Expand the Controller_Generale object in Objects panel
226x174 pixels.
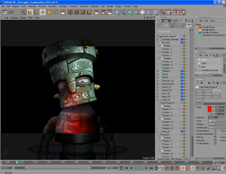pos(197,70)
